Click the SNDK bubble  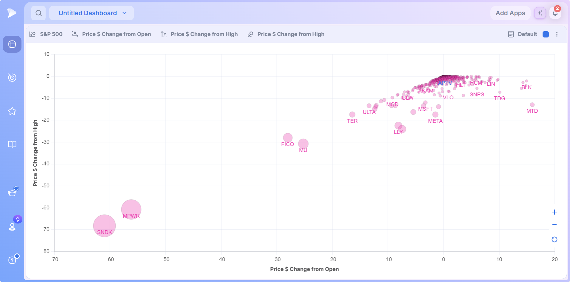coord(104,226)
